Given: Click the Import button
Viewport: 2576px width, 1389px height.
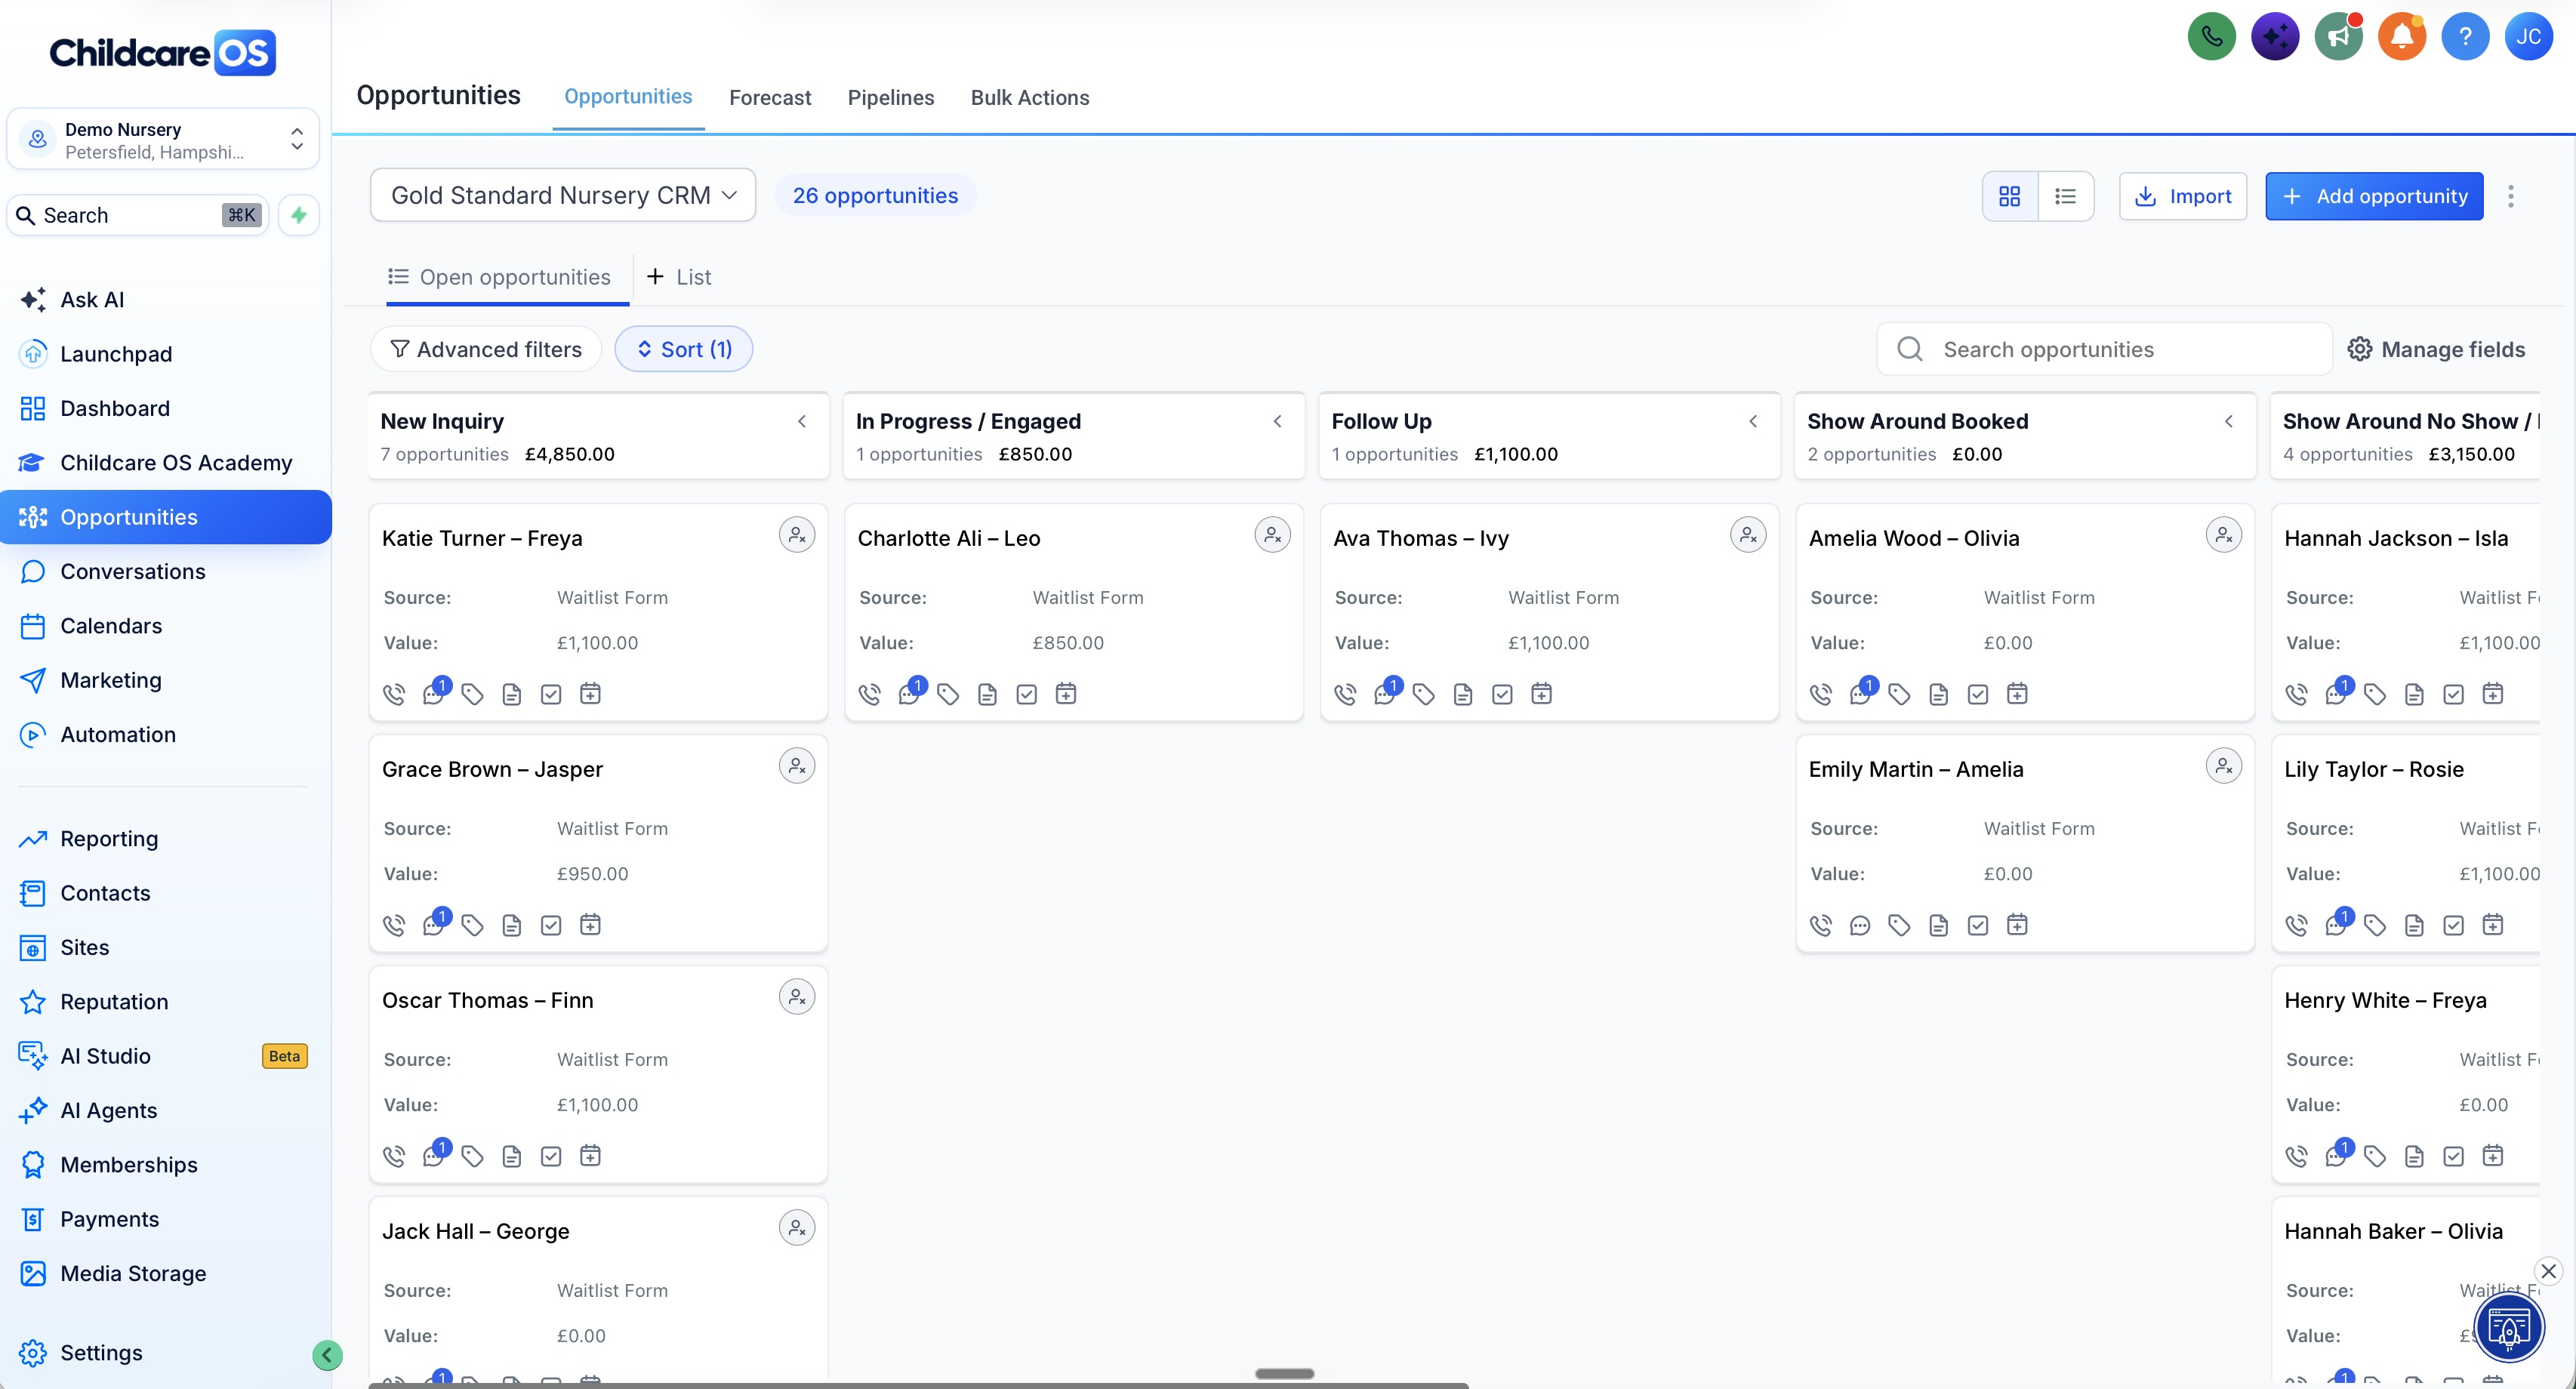Looking at the screenshot, I should pos(2182,196).
